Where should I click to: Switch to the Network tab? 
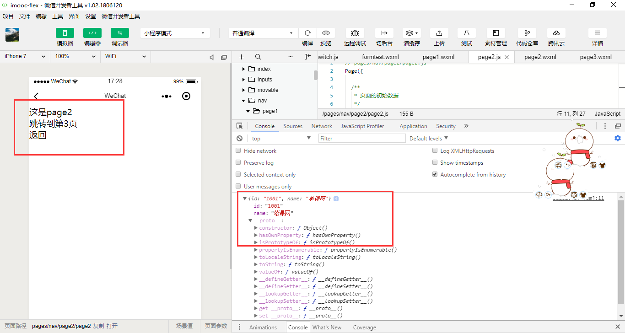(x=322, y=126)
